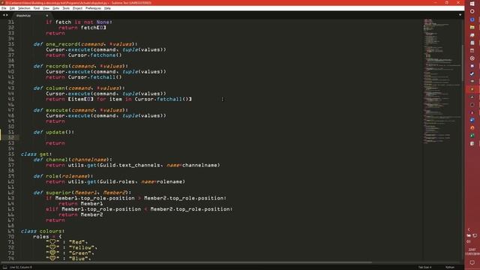The width and height of the screenshot is (480, 270).
Task: Open the View menu
Action: pyautogui.click(x=46, y=8)
